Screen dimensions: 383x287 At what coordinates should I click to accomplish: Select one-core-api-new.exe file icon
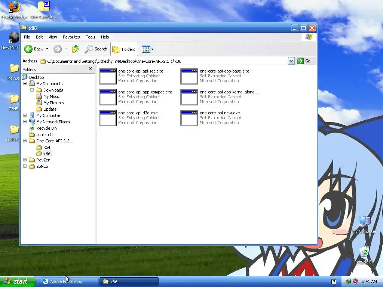(x=189, y=118)
